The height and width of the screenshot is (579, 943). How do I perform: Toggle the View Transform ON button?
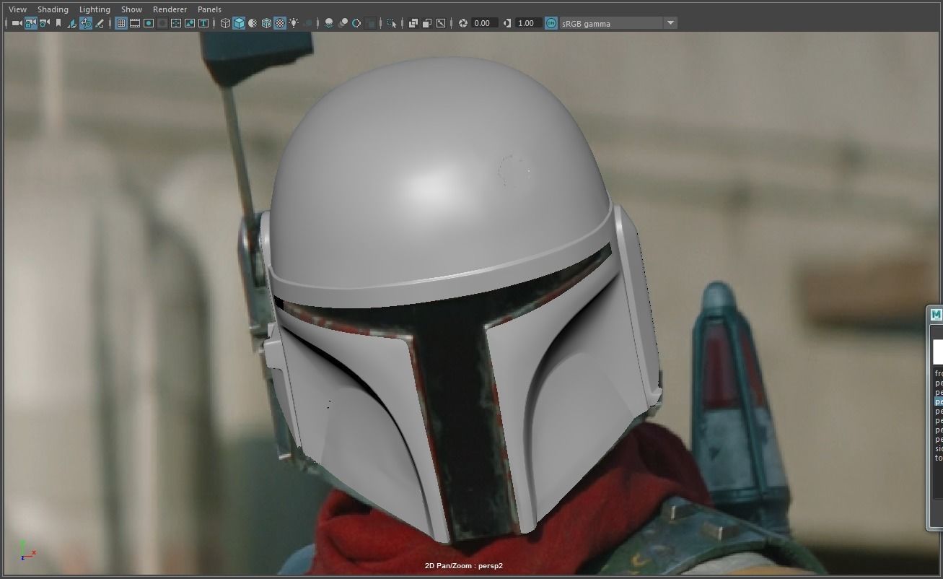[x=551, y=23]
